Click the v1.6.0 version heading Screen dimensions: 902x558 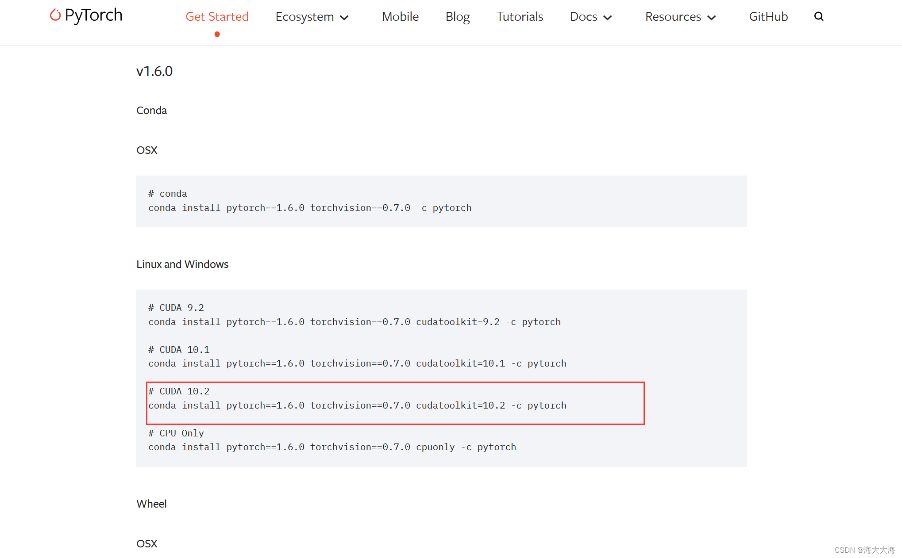(x=154, y=71)
